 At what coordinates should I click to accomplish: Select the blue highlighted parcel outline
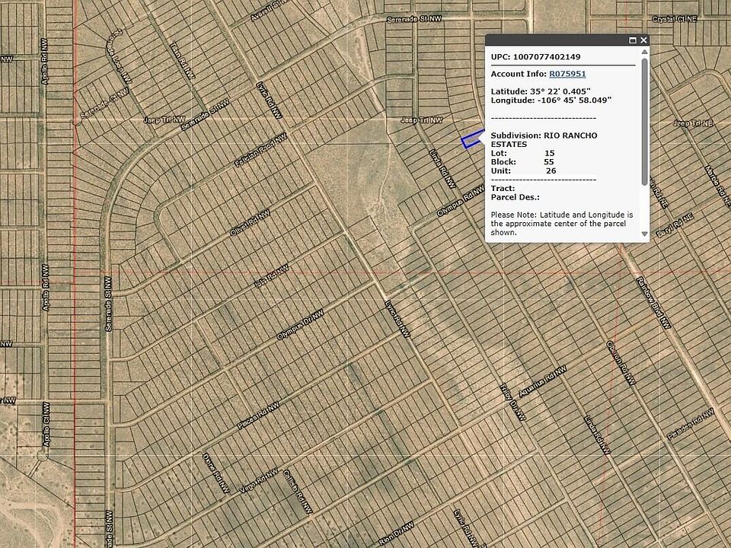[x=472, y=139]
